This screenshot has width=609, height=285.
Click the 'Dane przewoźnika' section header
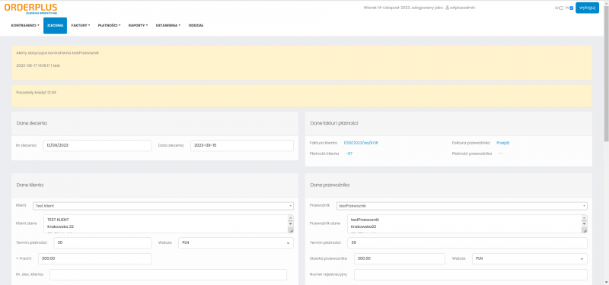[330, 185]
